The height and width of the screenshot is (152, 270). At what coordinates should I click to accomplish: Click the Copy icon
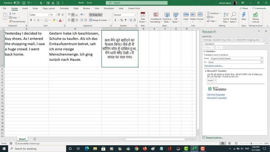11,17
